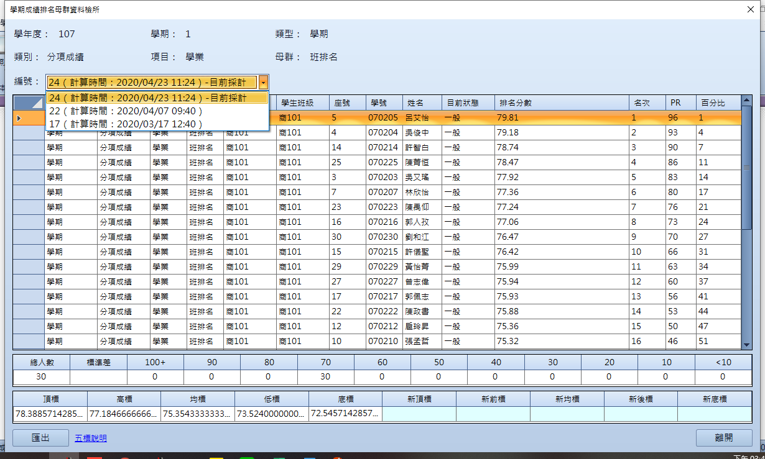This screenshot has height=459, width=765.
Task: Select the row header for student 070204
Action: click(x=29, y=132)
